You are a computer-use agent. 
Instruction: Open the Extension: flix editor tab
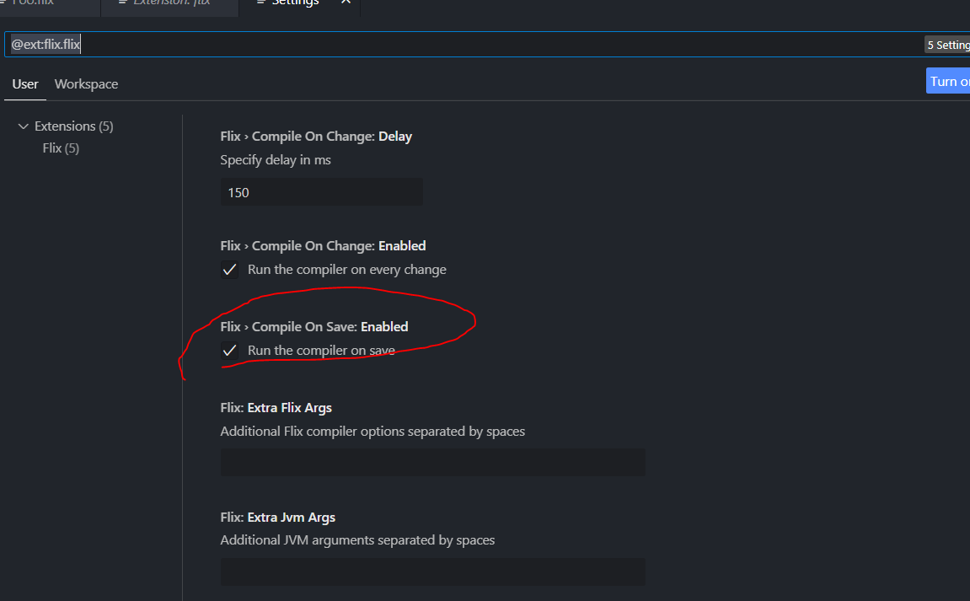[169, 3]
